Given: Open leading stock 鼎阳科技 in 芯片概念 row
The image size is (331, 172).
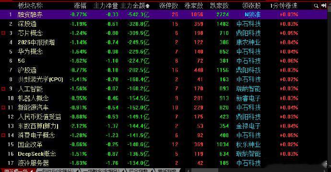Looking at the screenshot, I should coord(248,33).
